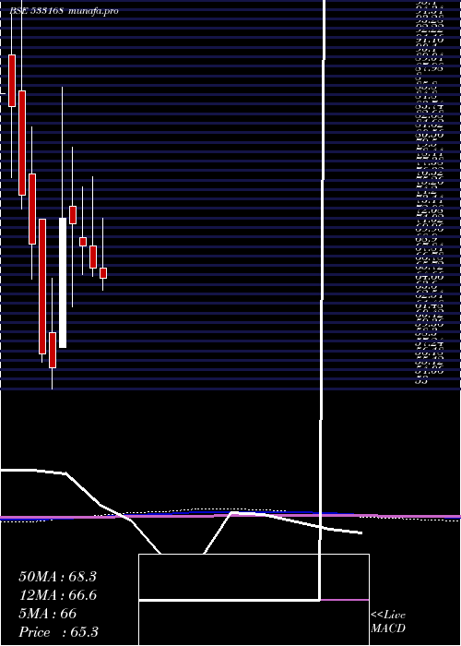The height and width of the screenshot is (646, 461).
Task: Click the bottom 33 price axis label
Action: point(421,381)
